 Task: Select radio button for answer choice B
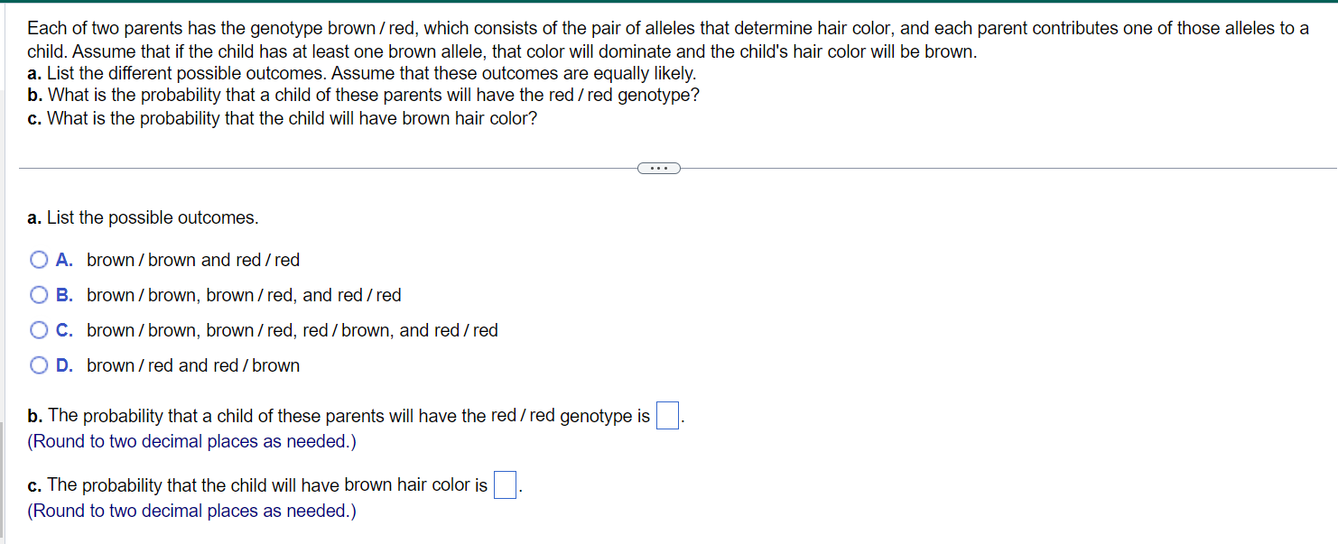coord(39,294)
